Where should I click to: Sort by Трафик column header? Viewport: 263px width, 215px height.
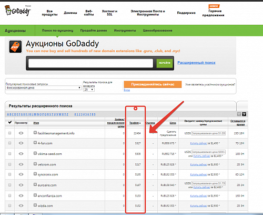(x=135, y=123)
